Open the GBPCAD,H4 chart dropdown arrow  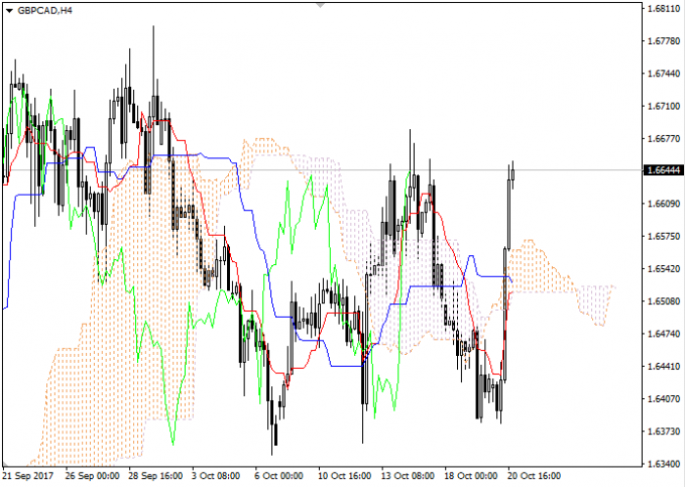(x=10, y=11)
